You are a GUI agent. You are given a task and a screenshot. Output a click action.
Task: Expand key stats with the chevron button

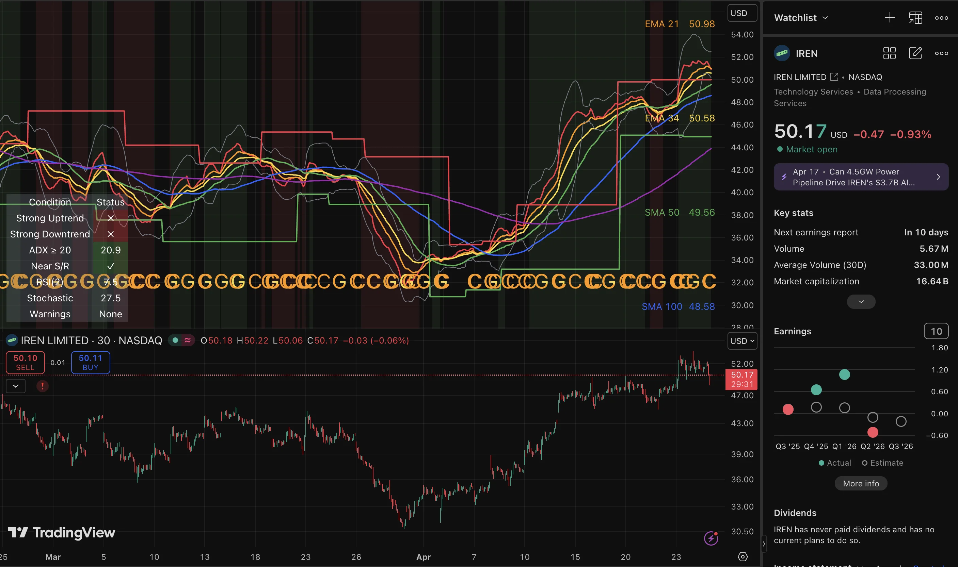[x=861, y=301]
